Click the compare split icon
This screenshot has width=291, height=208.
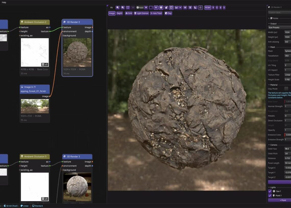tap(190, 8)
